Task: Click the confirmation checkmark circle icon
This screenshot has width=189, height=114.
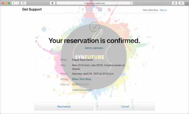Action: tap(94, 27)
